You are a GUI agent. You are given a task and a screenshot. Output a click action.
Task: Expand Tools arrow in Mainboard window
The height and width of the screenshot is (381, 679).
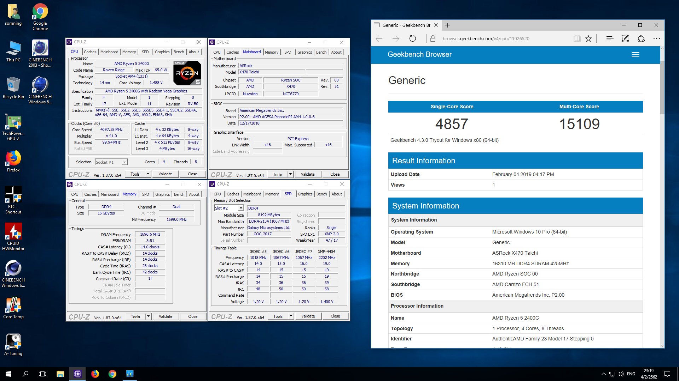pyautogui.click(x=291, y=174)
